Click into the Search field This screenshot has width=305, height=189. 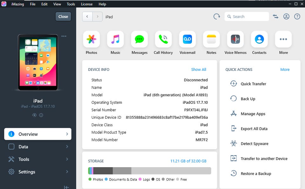[x=247, y=16]
